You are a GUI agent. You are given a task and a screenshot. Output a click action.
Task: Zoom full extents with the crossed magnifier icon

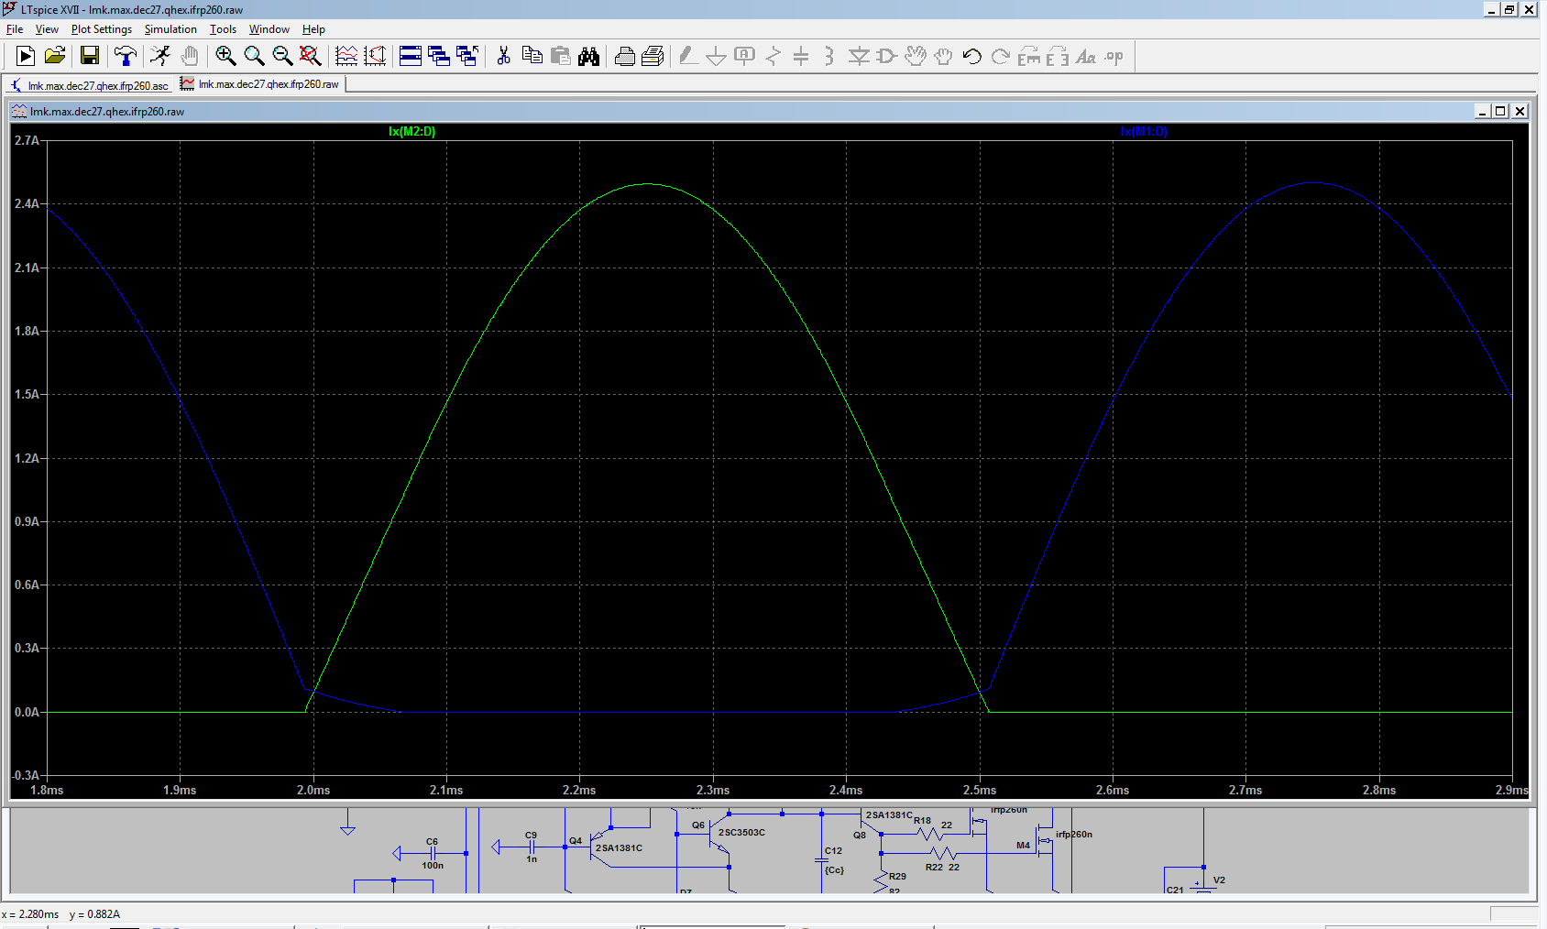[311, 57]
